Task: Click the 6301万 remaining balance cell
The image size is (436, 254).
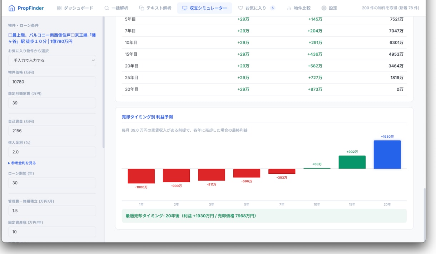Action: [x=396, y=42]
